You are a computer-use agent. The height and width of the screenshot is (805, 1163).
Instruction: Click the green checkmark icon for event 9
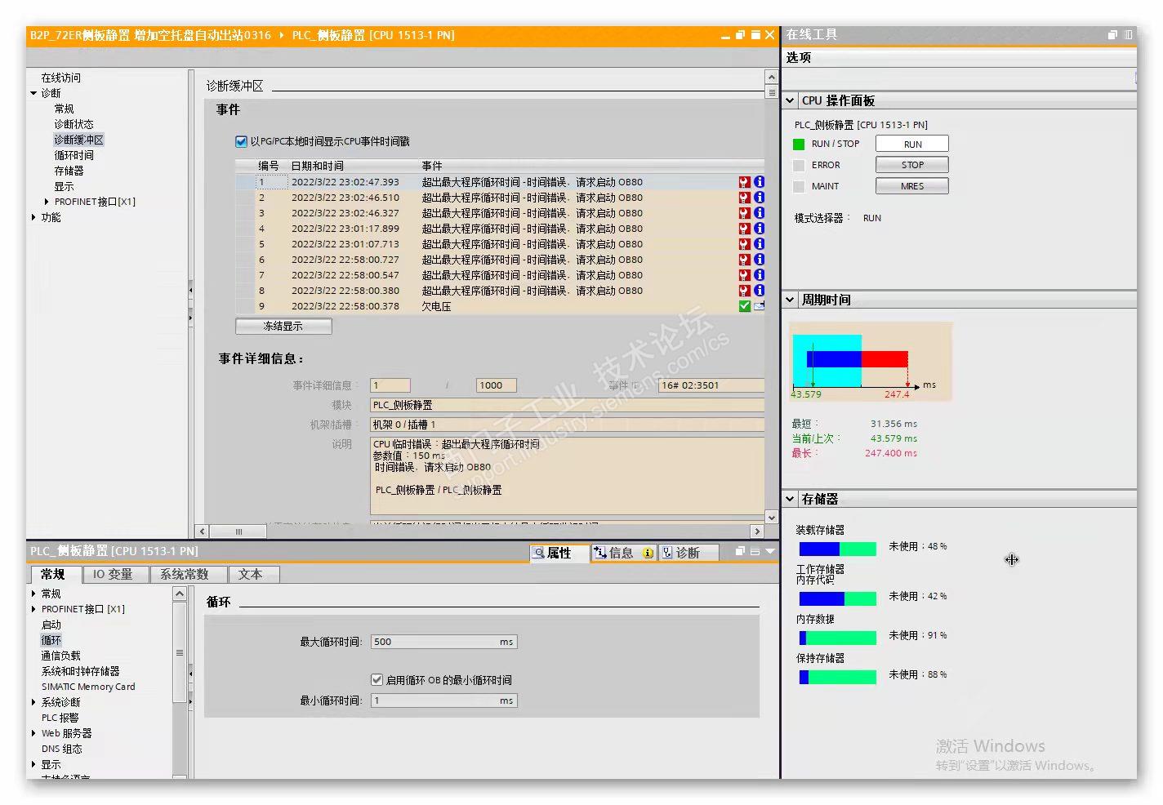point(744,306)
